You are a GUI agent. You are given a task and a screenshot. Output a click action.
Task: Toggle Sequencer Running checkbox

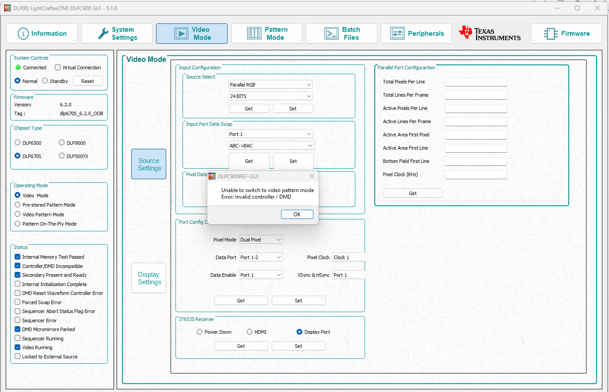(18, 338)
